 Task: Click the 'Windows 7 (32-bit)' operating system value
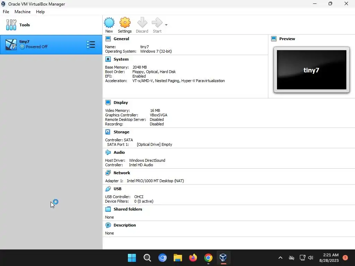pos(156,51)
